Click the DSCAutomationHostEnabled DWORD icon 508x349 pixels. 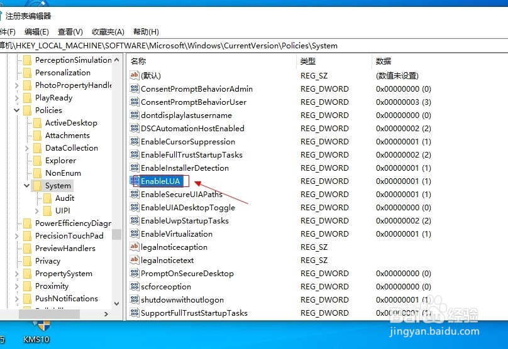pos(135,128)
